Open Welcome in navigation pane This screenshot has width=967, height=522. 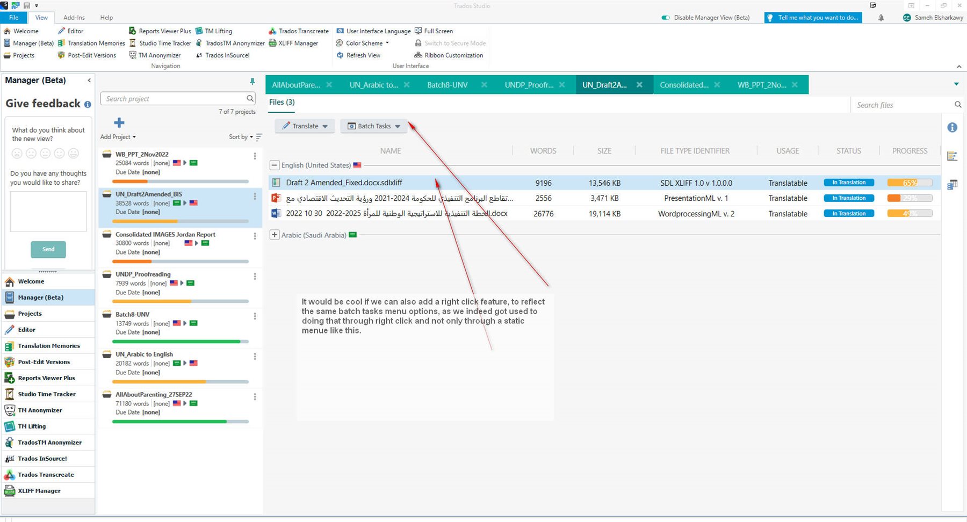click(48, 281)
